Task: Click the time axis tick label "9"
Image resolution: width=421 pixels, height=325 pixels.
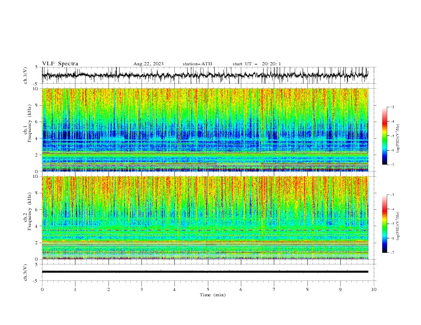Action: click(x=340, y=289)
